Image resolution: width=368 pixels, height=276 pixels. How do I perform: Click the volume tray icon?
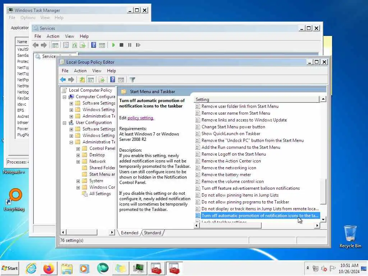click(x=324, y=268)
